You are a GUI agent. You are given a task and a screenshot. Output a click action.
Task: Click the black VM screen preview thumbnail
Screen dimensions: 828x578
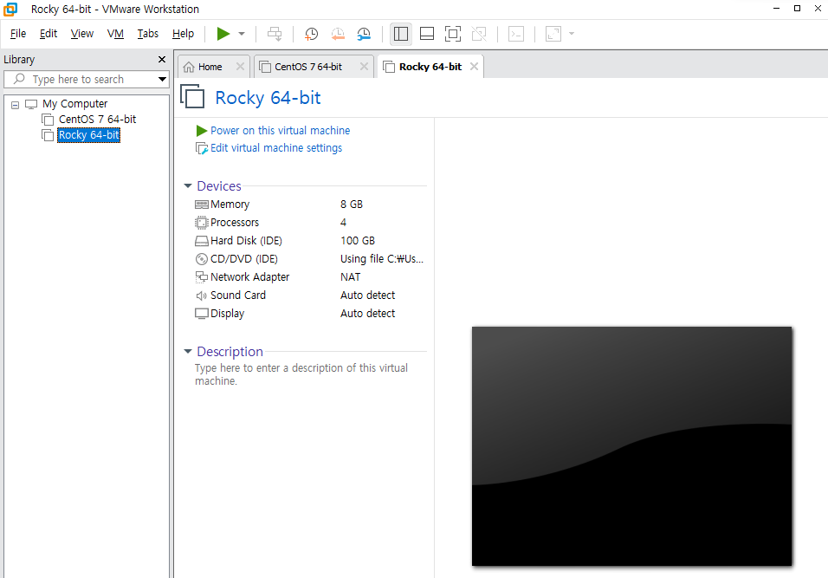[x=631, y=446]
